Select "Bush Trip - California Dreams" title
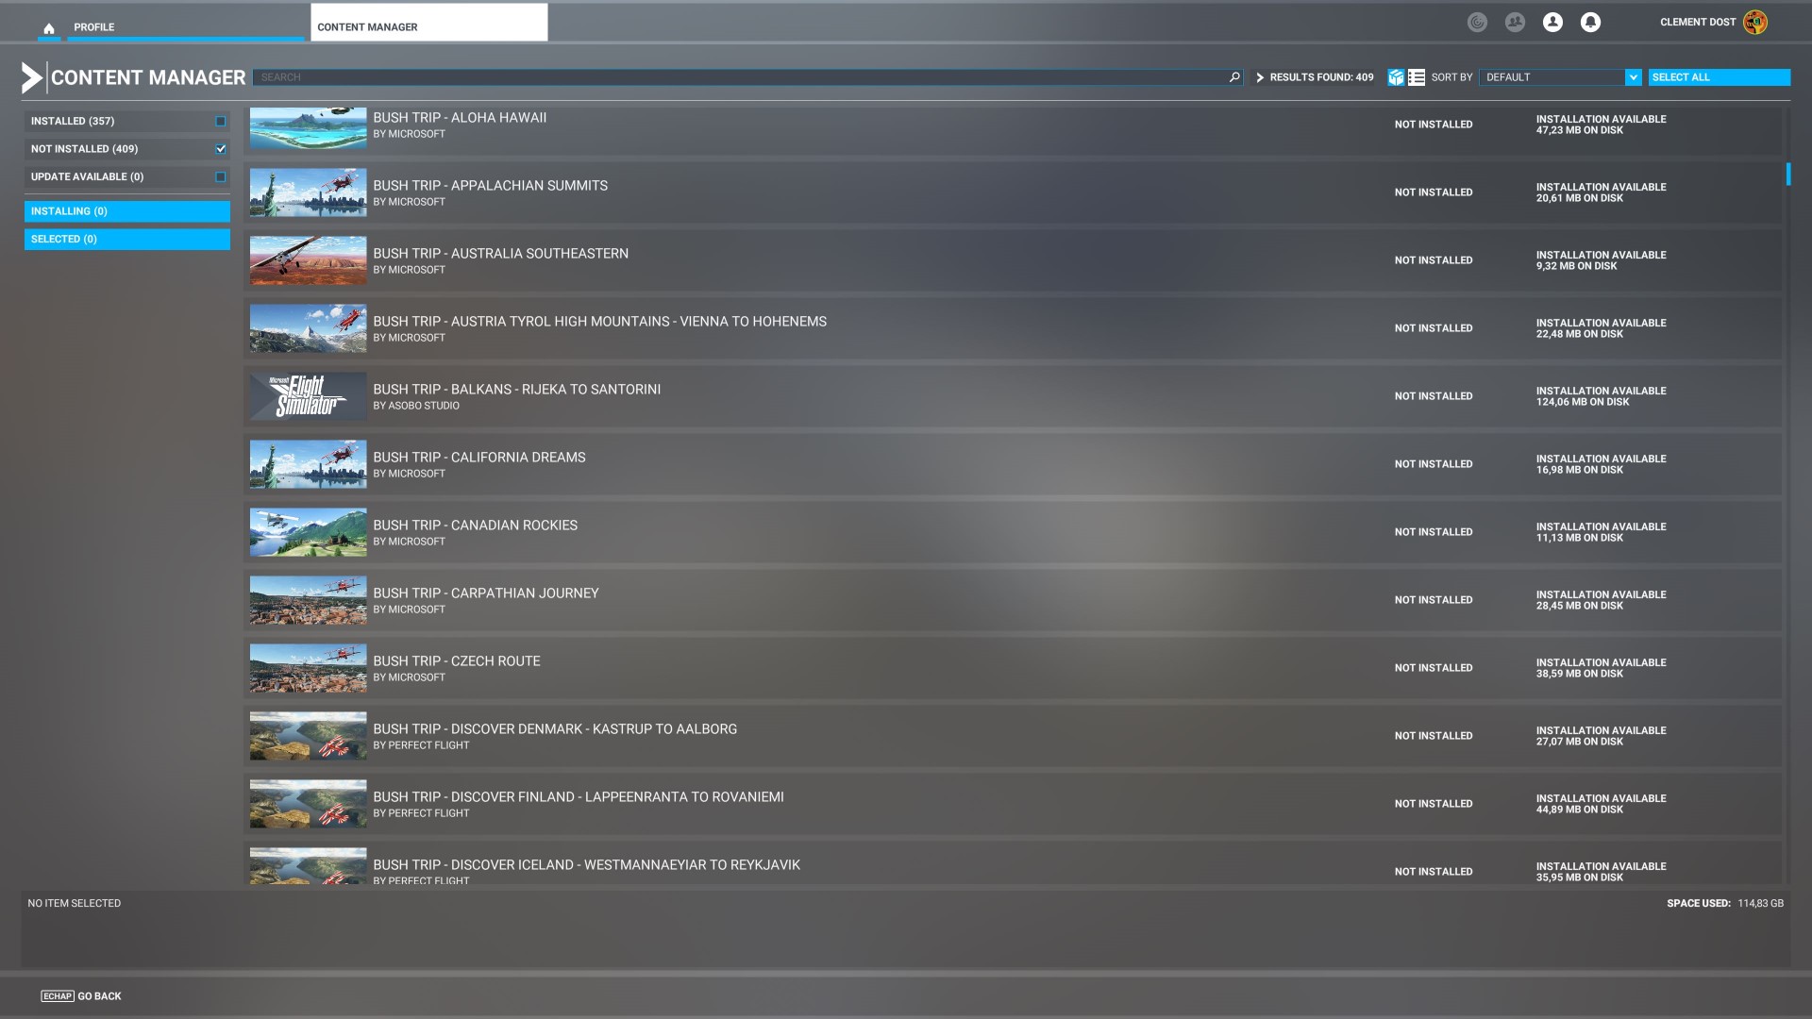The height and width of the screenshot is (1019, 1812). pyautogui.click(x=479, y=458)
